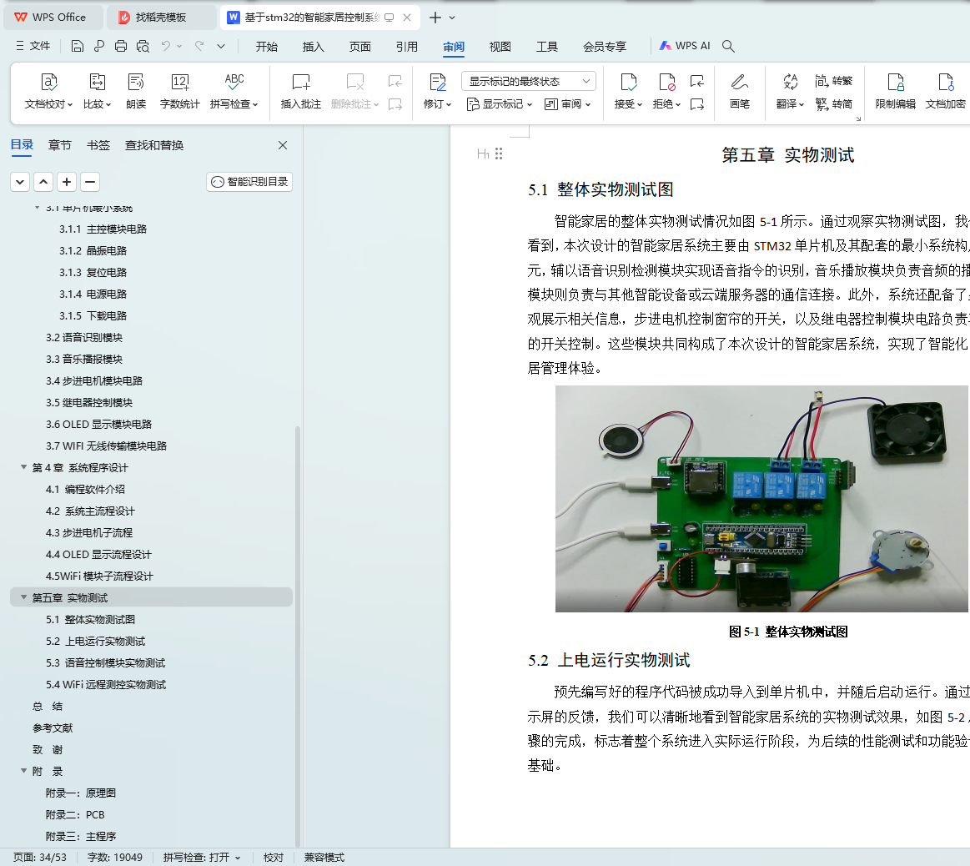Click the 接受 accept changes icon
This screenshot has width=970, height=866.
point(628,91)
